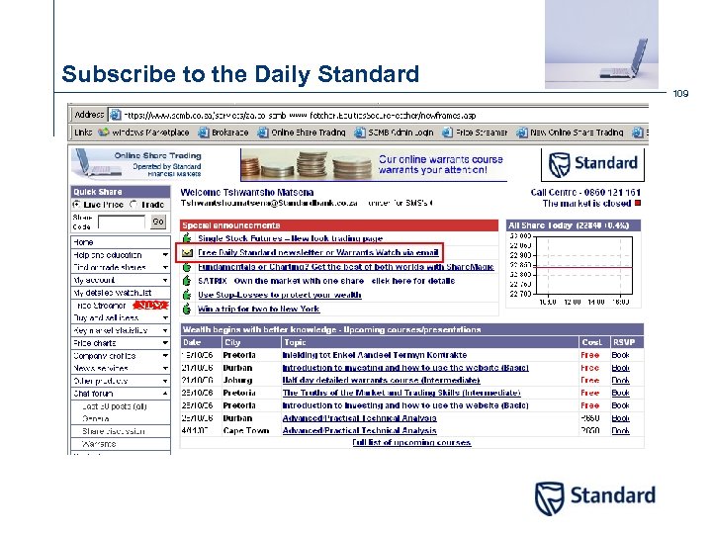Open Full list of upcoming courses link
The width and height of the screenshot is (712, 534).
pyautogui.click(x=411, y=442)
